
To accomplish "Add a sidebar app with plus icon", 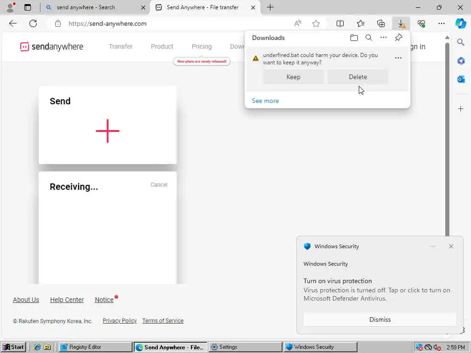I will pyautogui.click(x=461, y=108).
